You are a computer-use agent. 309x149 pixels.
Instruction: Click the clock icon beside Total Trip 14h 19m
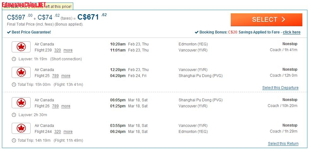coord(14,140)
